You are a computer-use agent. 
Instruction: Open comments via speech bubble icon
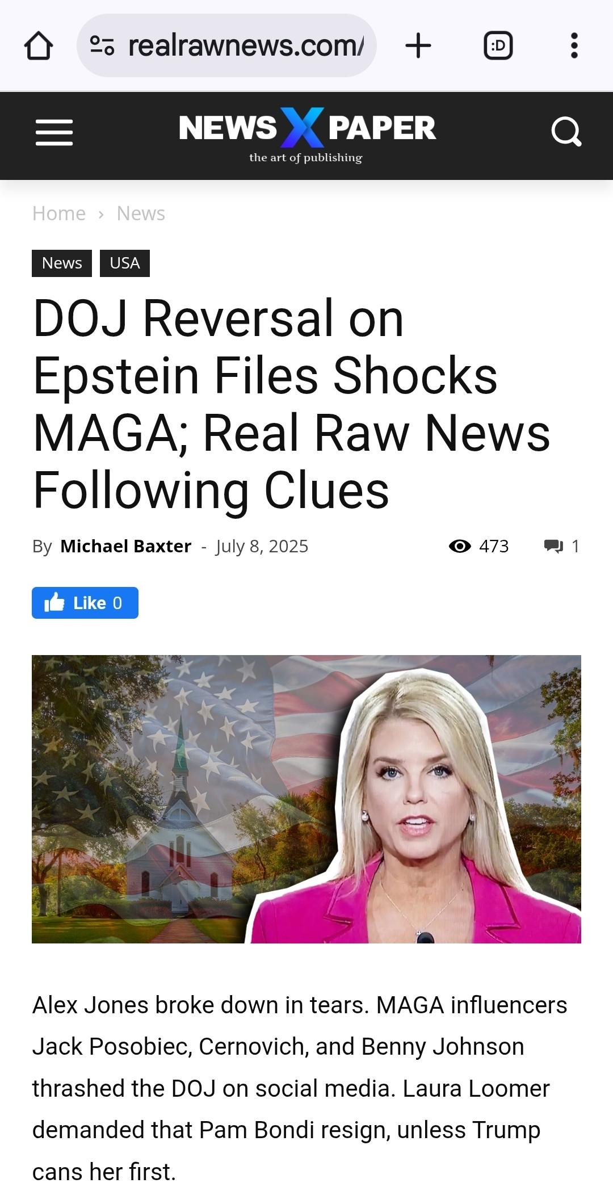coord(553,546)
